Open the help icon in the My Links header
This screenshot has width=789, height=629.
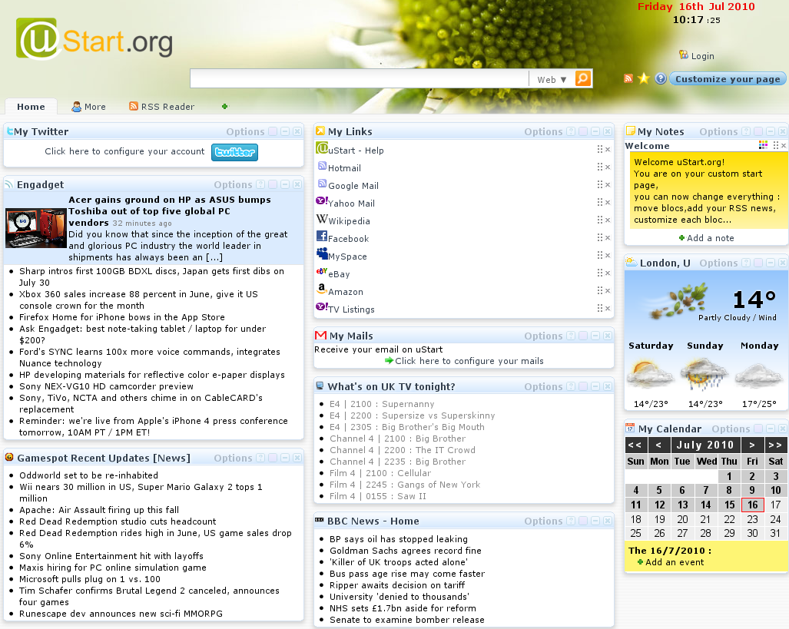pyautogui.click(x=571, y=131)
